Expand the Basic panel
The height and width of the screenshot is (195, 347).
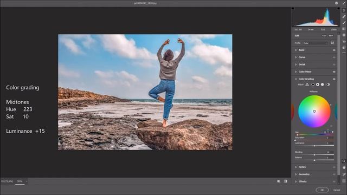(296, 50)
